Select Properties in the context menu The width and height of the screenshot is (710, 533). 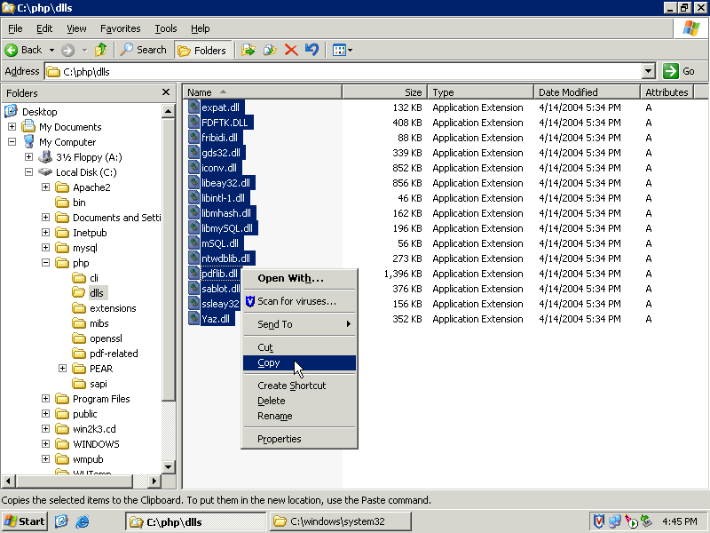279,439
